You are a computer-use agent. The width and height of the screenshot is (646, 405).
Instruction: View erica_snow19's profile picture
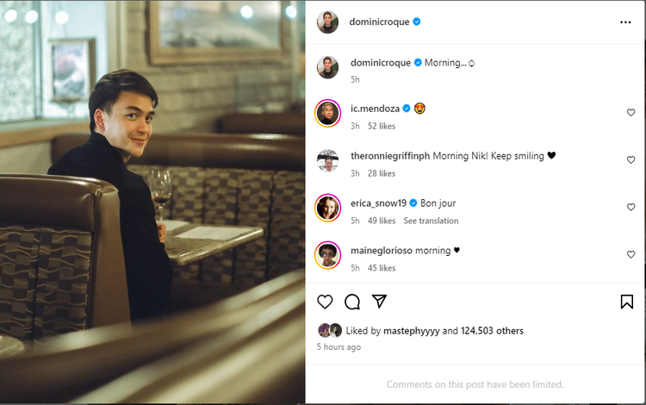327,208
